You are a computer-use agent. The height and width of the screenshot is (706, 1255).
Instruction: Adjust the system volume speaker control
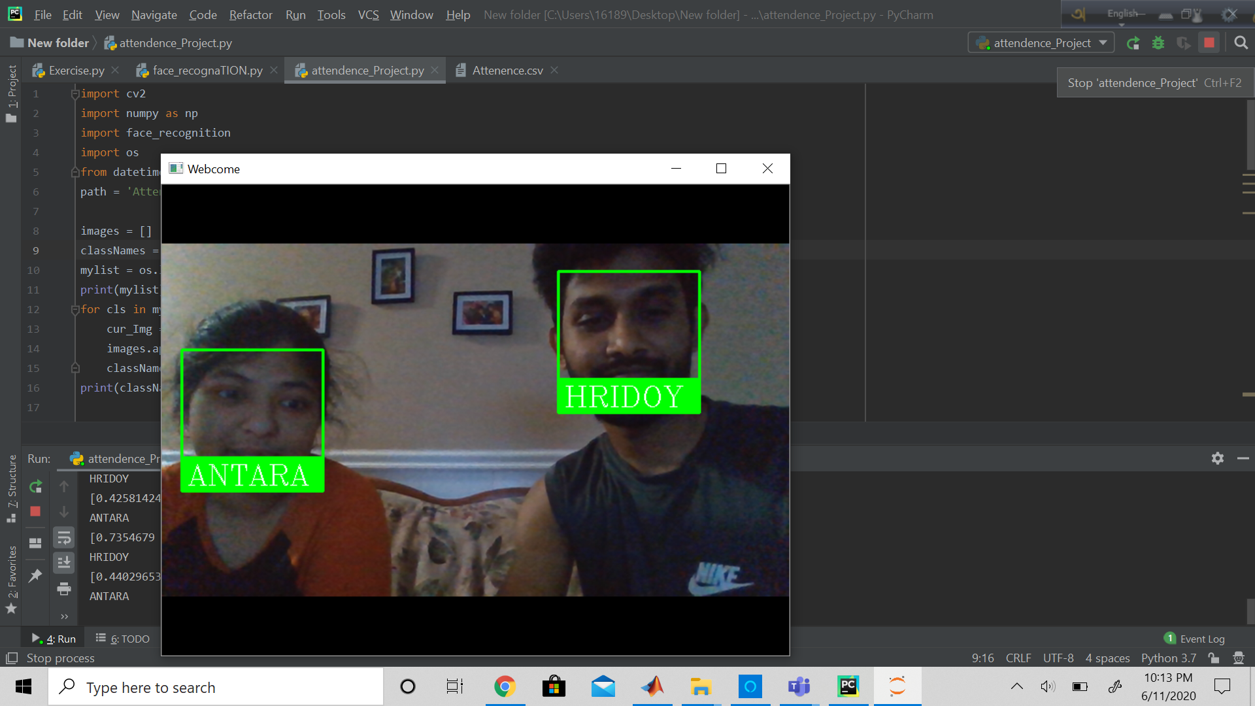(1048, 686)
